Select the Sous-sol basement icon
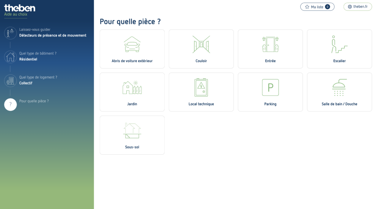Image resolution: width=376 pixels, height=209 pixels. (x=132, y=131)
